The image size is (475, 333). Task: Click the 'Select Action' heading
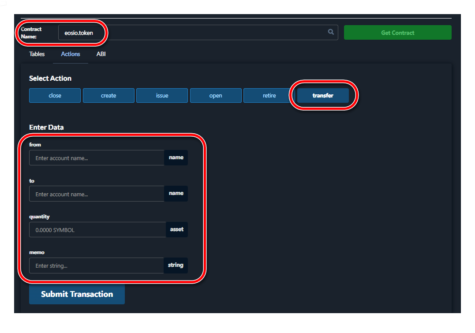pos(50,79)
